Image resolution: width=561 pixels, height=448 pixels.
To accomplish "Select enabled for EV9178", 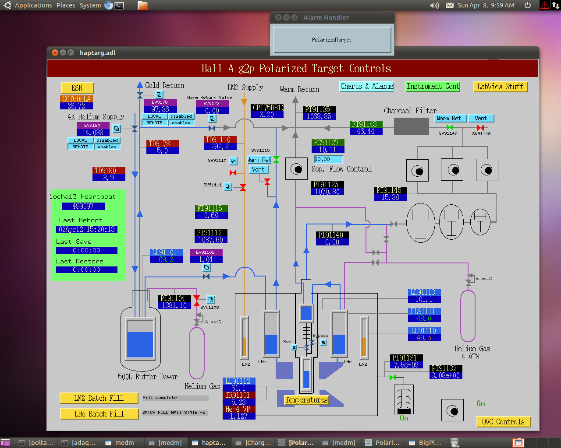I will tap(181, 123).
